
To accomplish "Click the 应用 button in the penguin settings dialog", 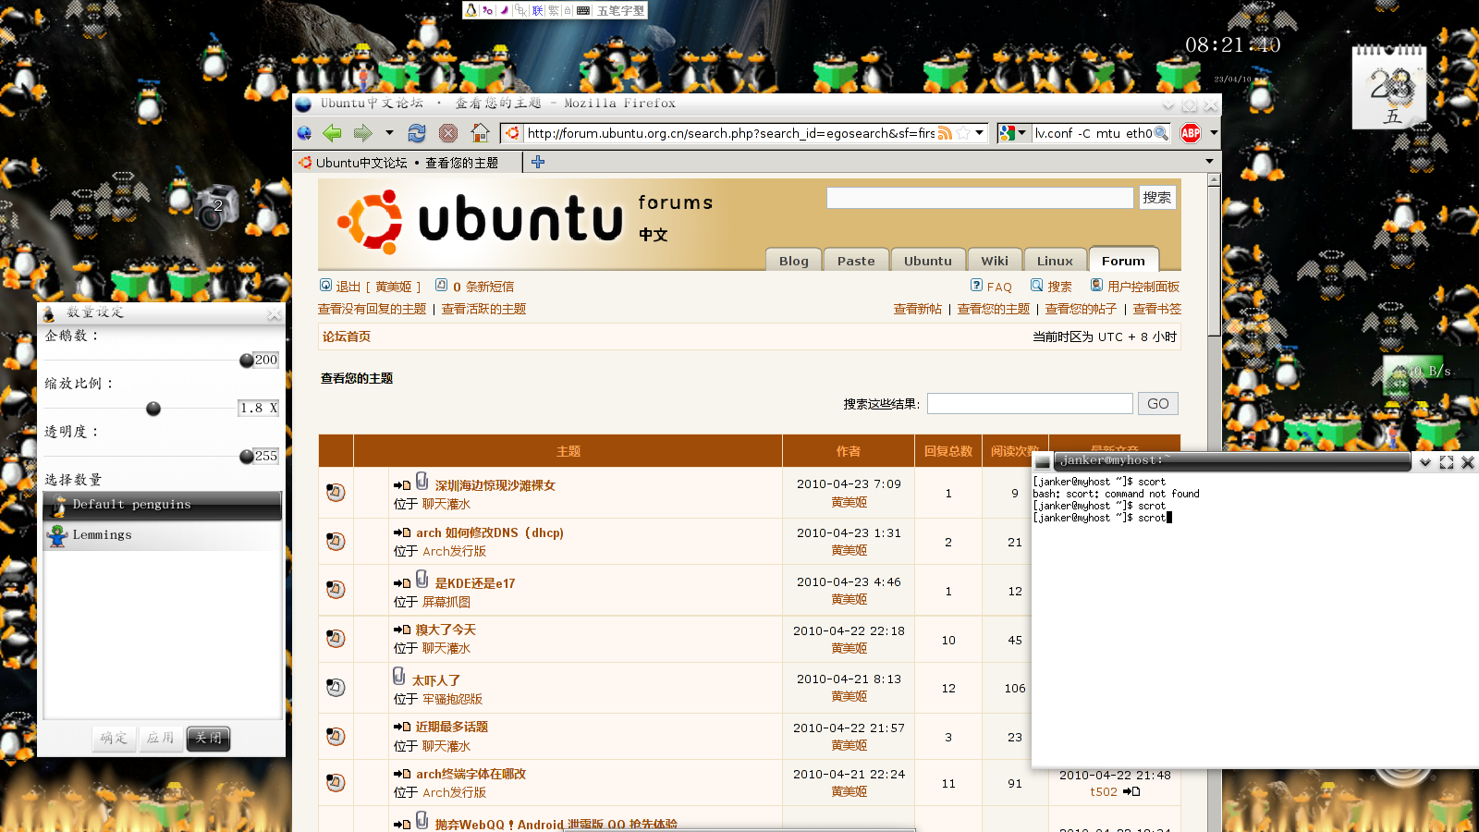I will [160, 738].
